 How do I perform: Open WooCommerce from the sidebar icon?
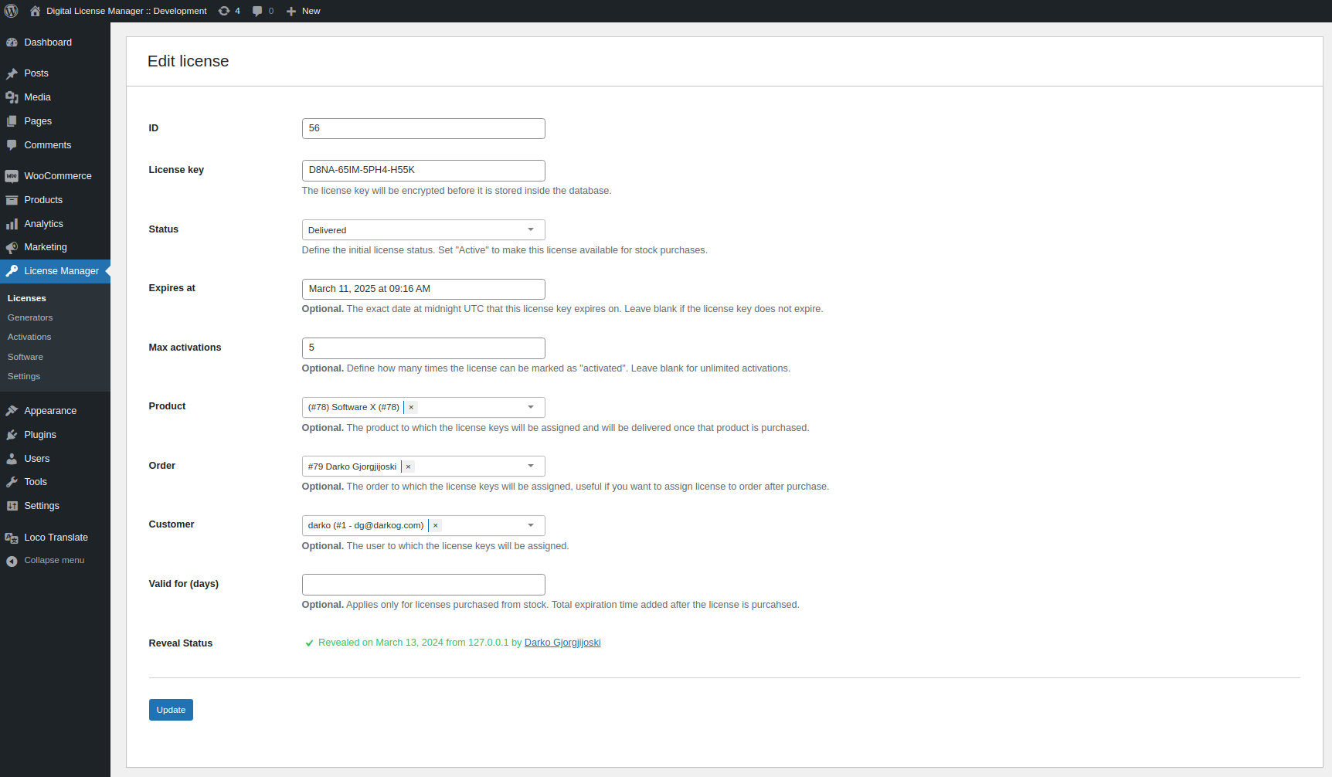12,176
